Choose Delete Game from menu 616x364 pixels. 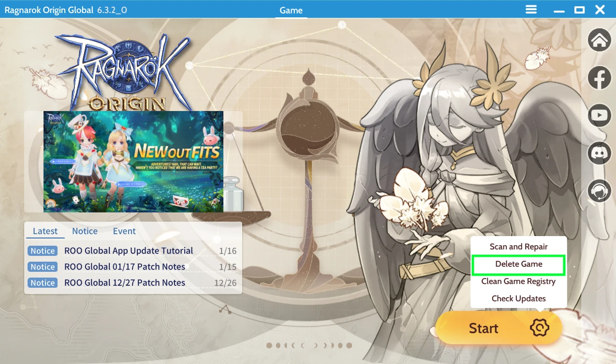(x=519, y=264)
